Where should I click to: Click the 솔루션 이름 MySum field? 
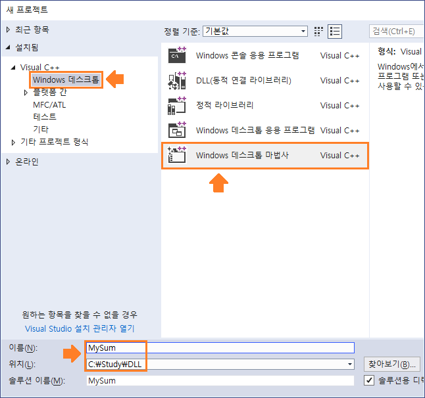coord(220,381)
